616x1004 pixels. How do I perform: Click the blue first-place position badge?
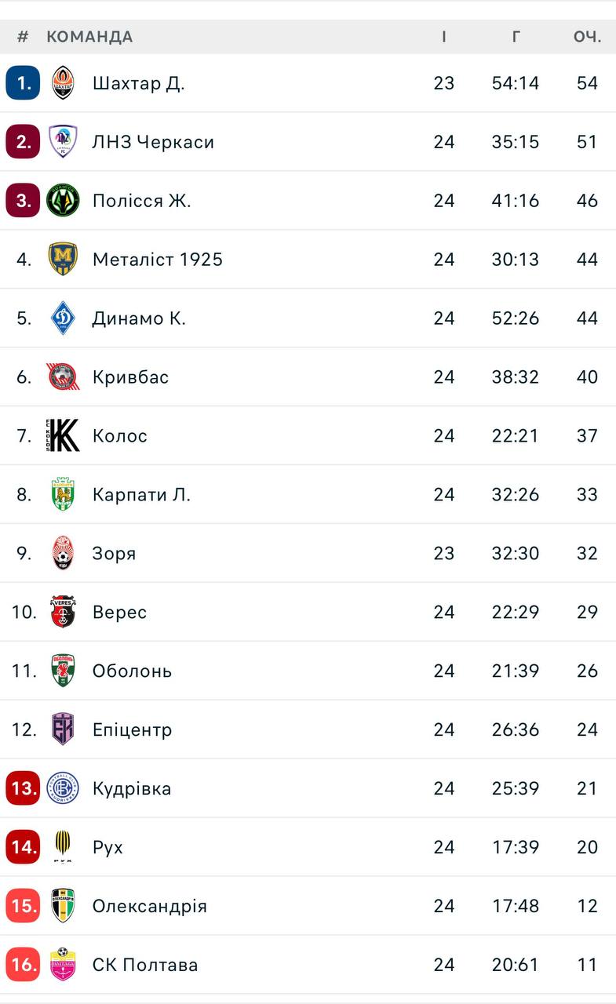23,83
